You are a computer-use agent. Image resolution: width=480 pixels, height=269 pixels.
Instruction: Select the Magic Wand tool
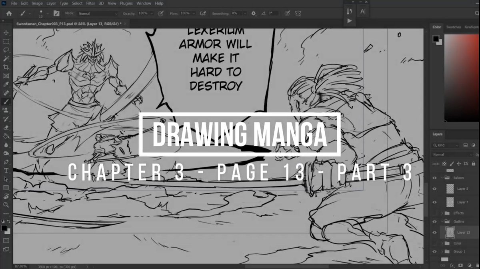pos(6,58)
